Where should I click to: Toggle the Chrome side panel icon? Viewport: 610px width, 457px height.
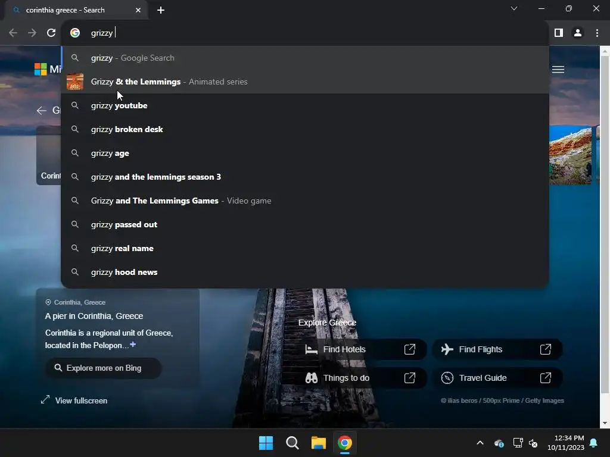click(559, 33)
